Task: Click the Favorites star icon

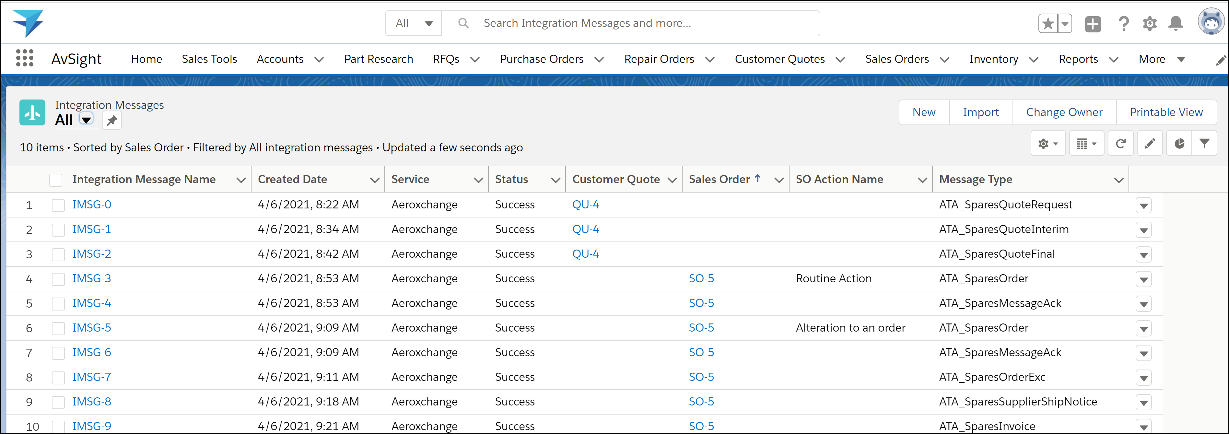Action: (x=1048, y=23)
